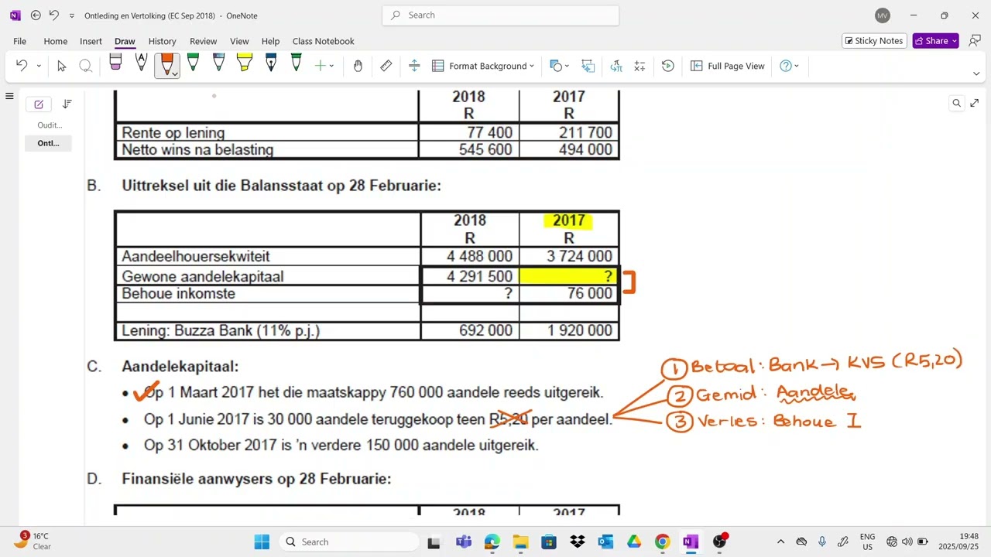Click the Back arrow in title bar
991x557 pixels.
[x=36, y=15]
